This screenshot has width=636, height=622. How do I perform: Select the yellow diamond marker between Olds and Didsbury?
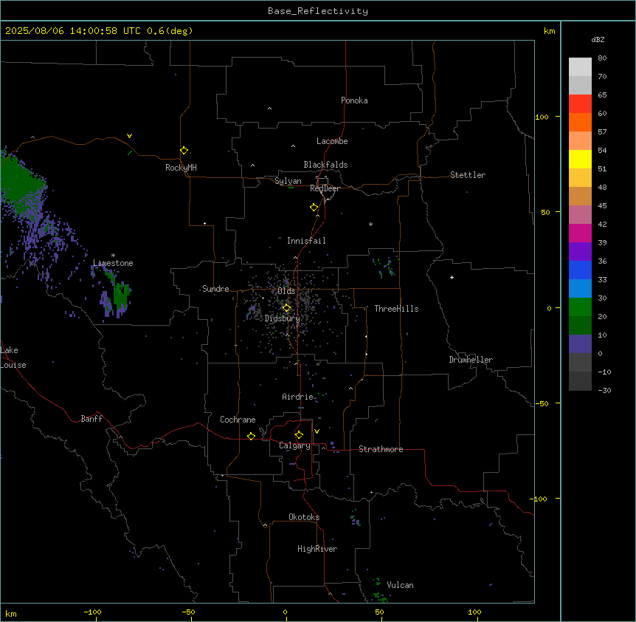coord(286,308)
